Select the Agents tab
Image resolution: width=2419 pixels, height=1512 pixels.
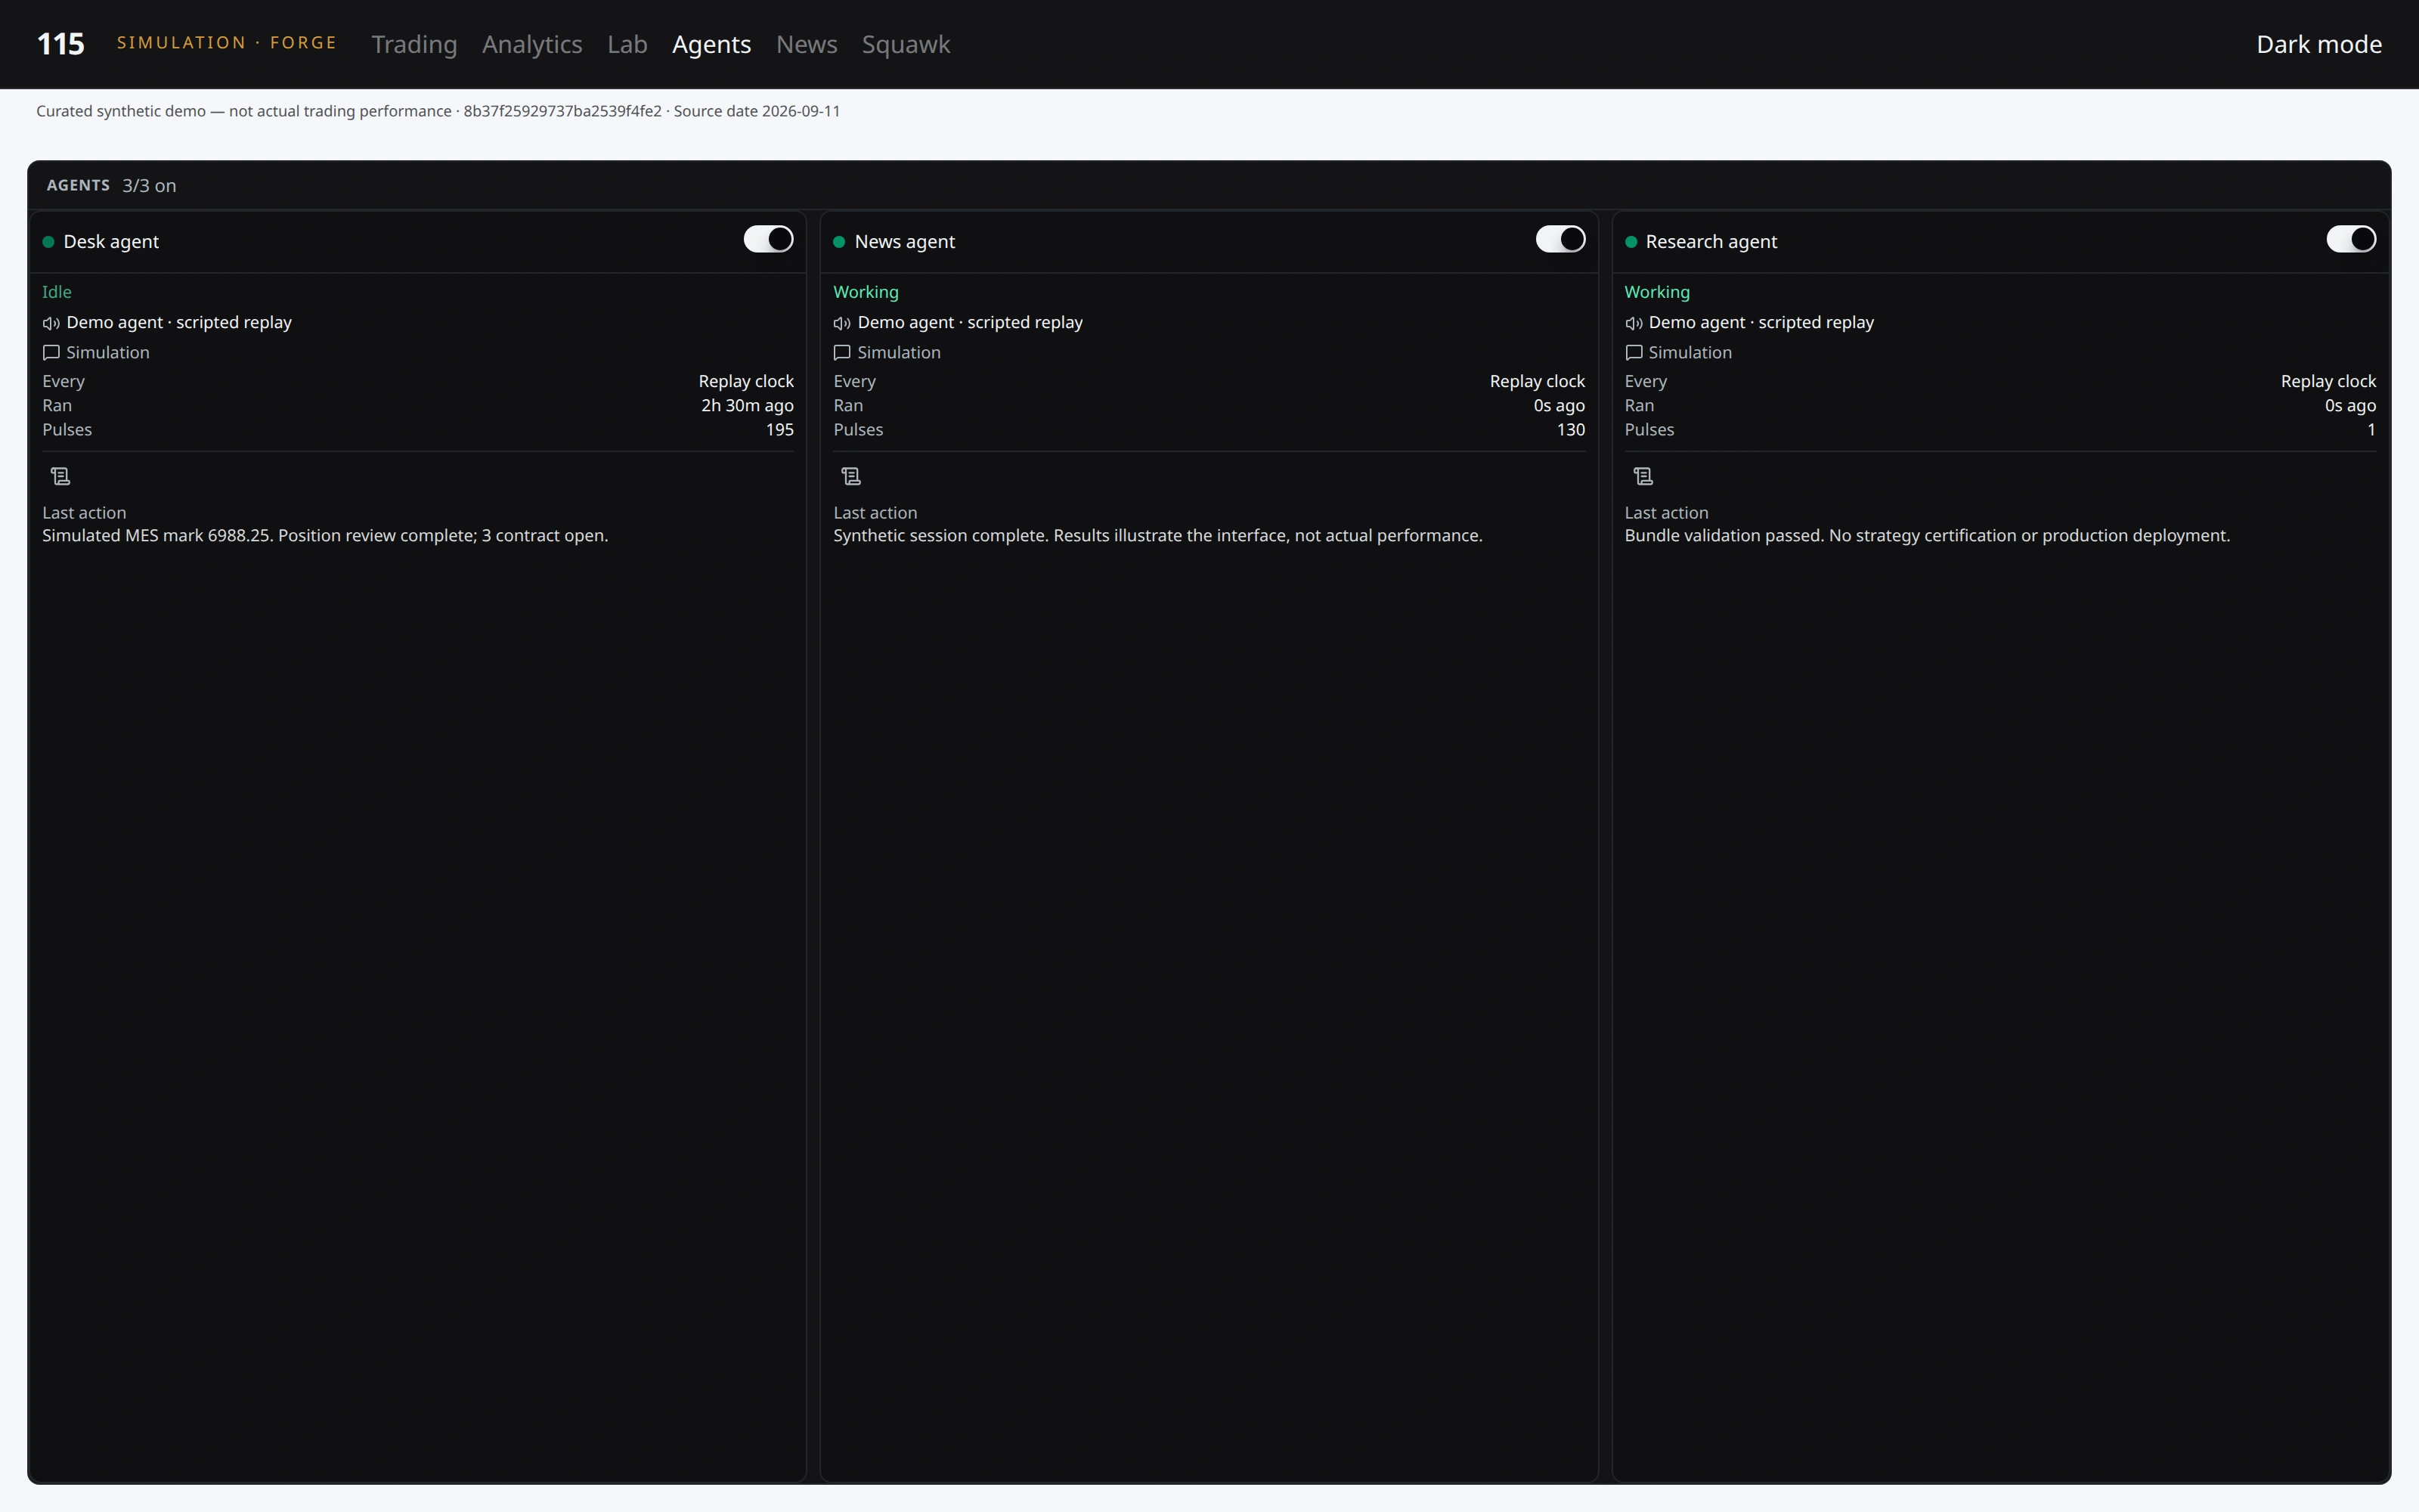[711, 44]
